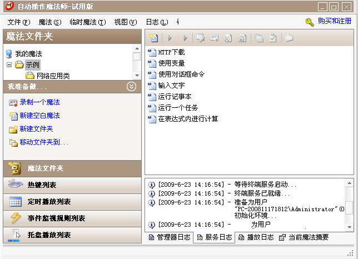Open the 文件 menu

coord(18,22)
